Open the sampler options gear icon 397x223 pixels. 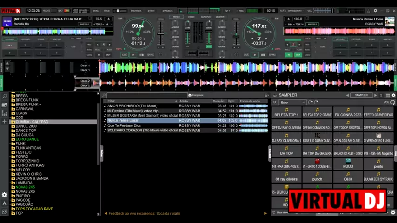pos(393,95)
